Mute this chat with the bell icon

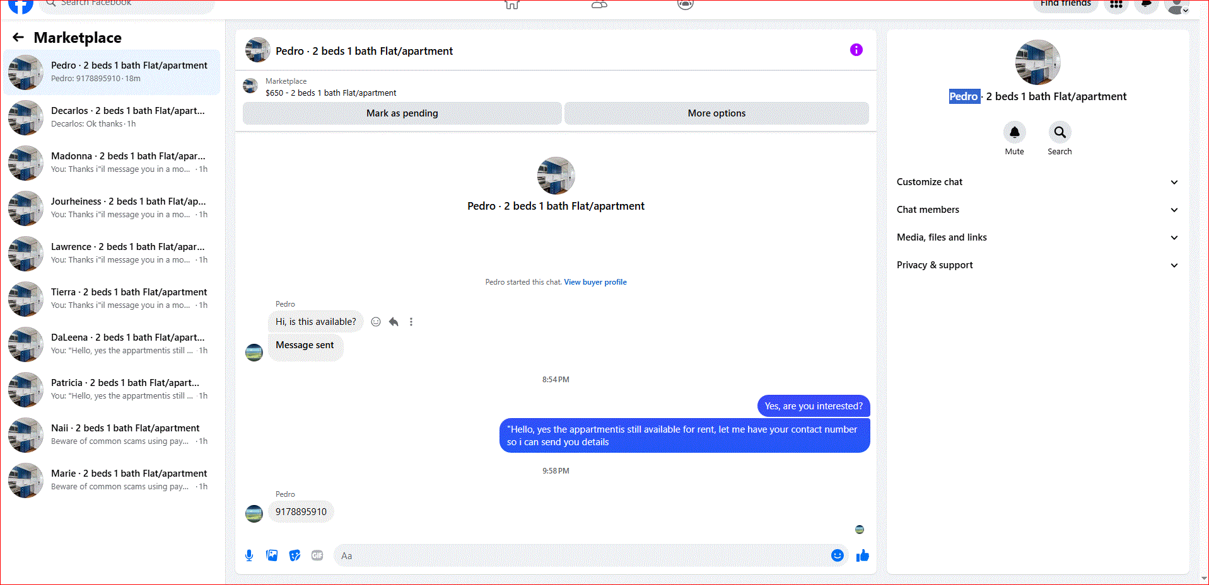tap(1014, 132)
